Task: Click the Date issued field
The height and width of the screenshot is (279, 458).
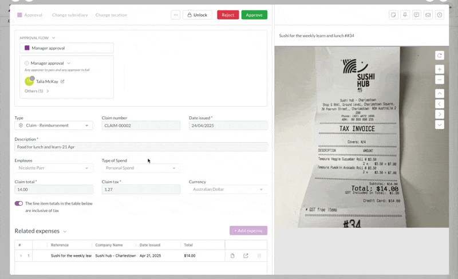Action: pyautogui.click(x=228, y=125)
